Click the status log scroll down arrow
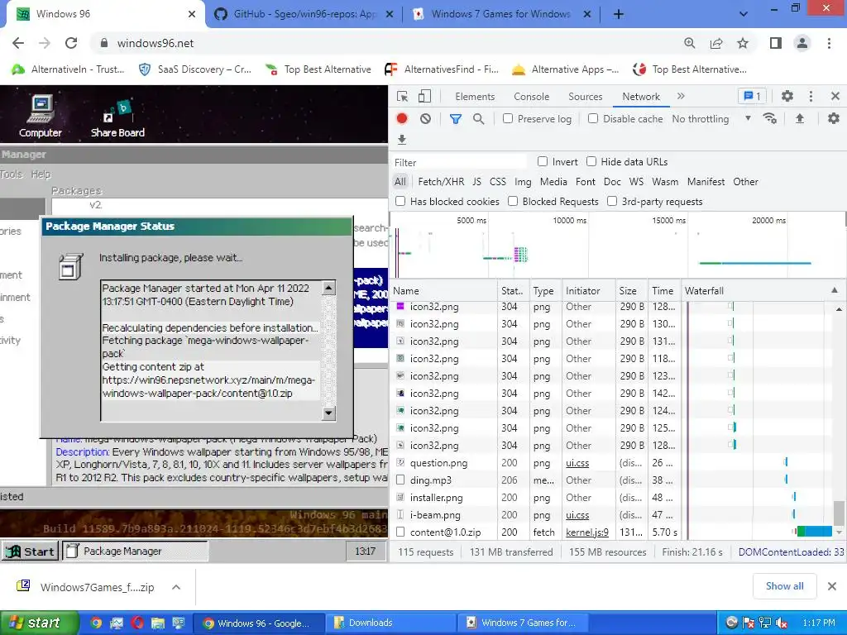Image resolution: width=847 pixels, height=635 pixels. pyautogui.click(x=328, y=413)
